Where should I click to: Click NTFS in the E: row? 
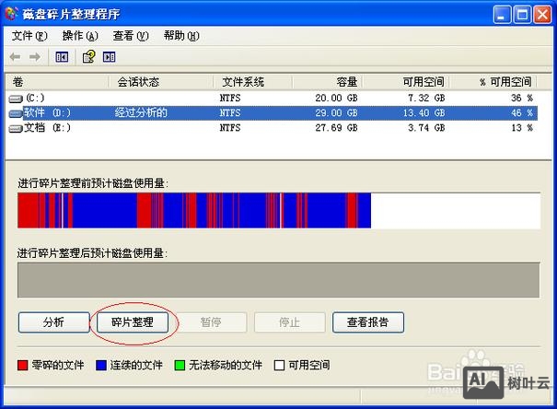point(230,128)
